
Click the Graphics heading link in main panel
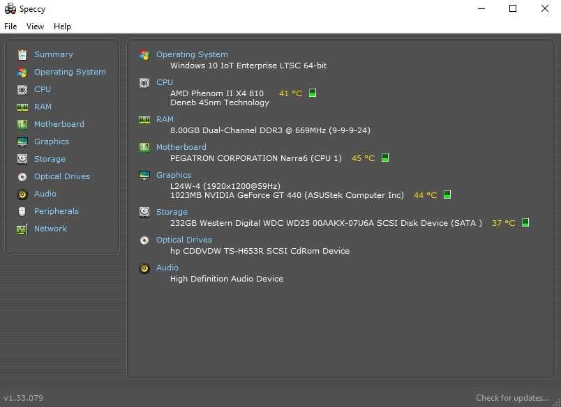click(174, 175)
